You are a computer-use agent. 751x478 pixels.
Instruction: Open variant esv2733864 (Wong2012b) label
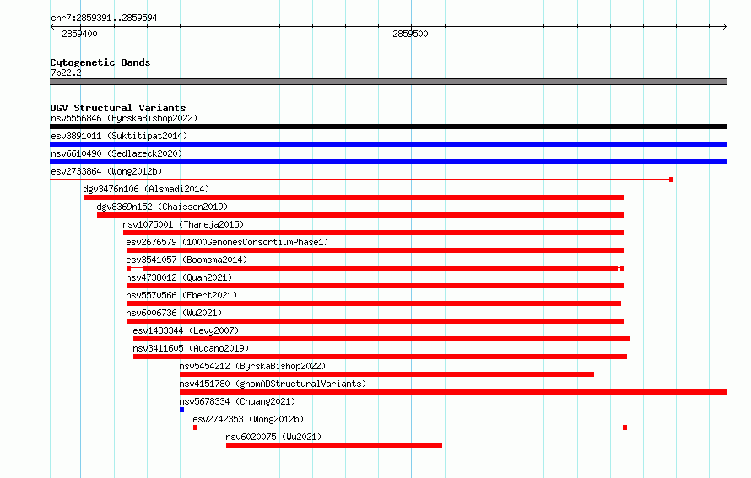coord(106,171)
